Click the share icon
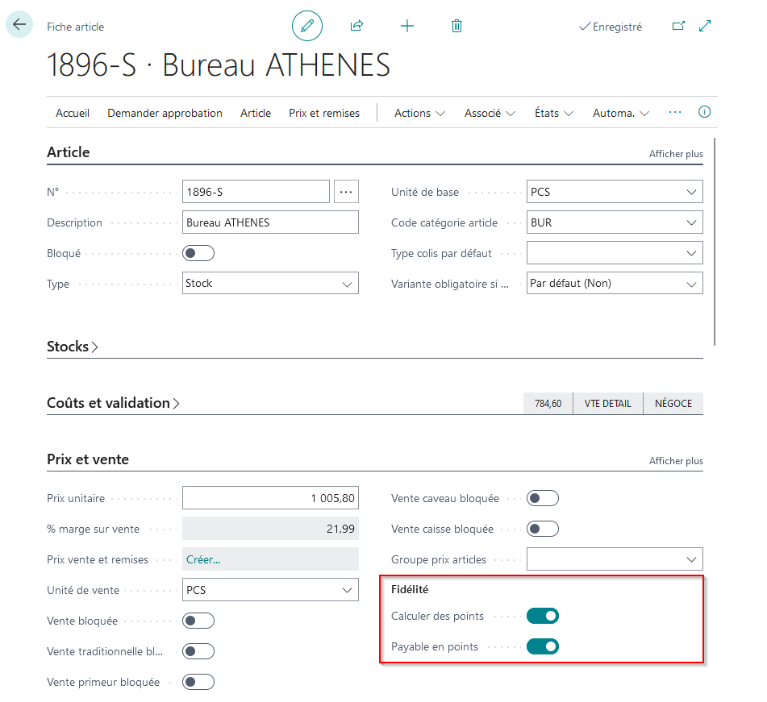This screenshot has width=767, height=702. click(357, 26)
